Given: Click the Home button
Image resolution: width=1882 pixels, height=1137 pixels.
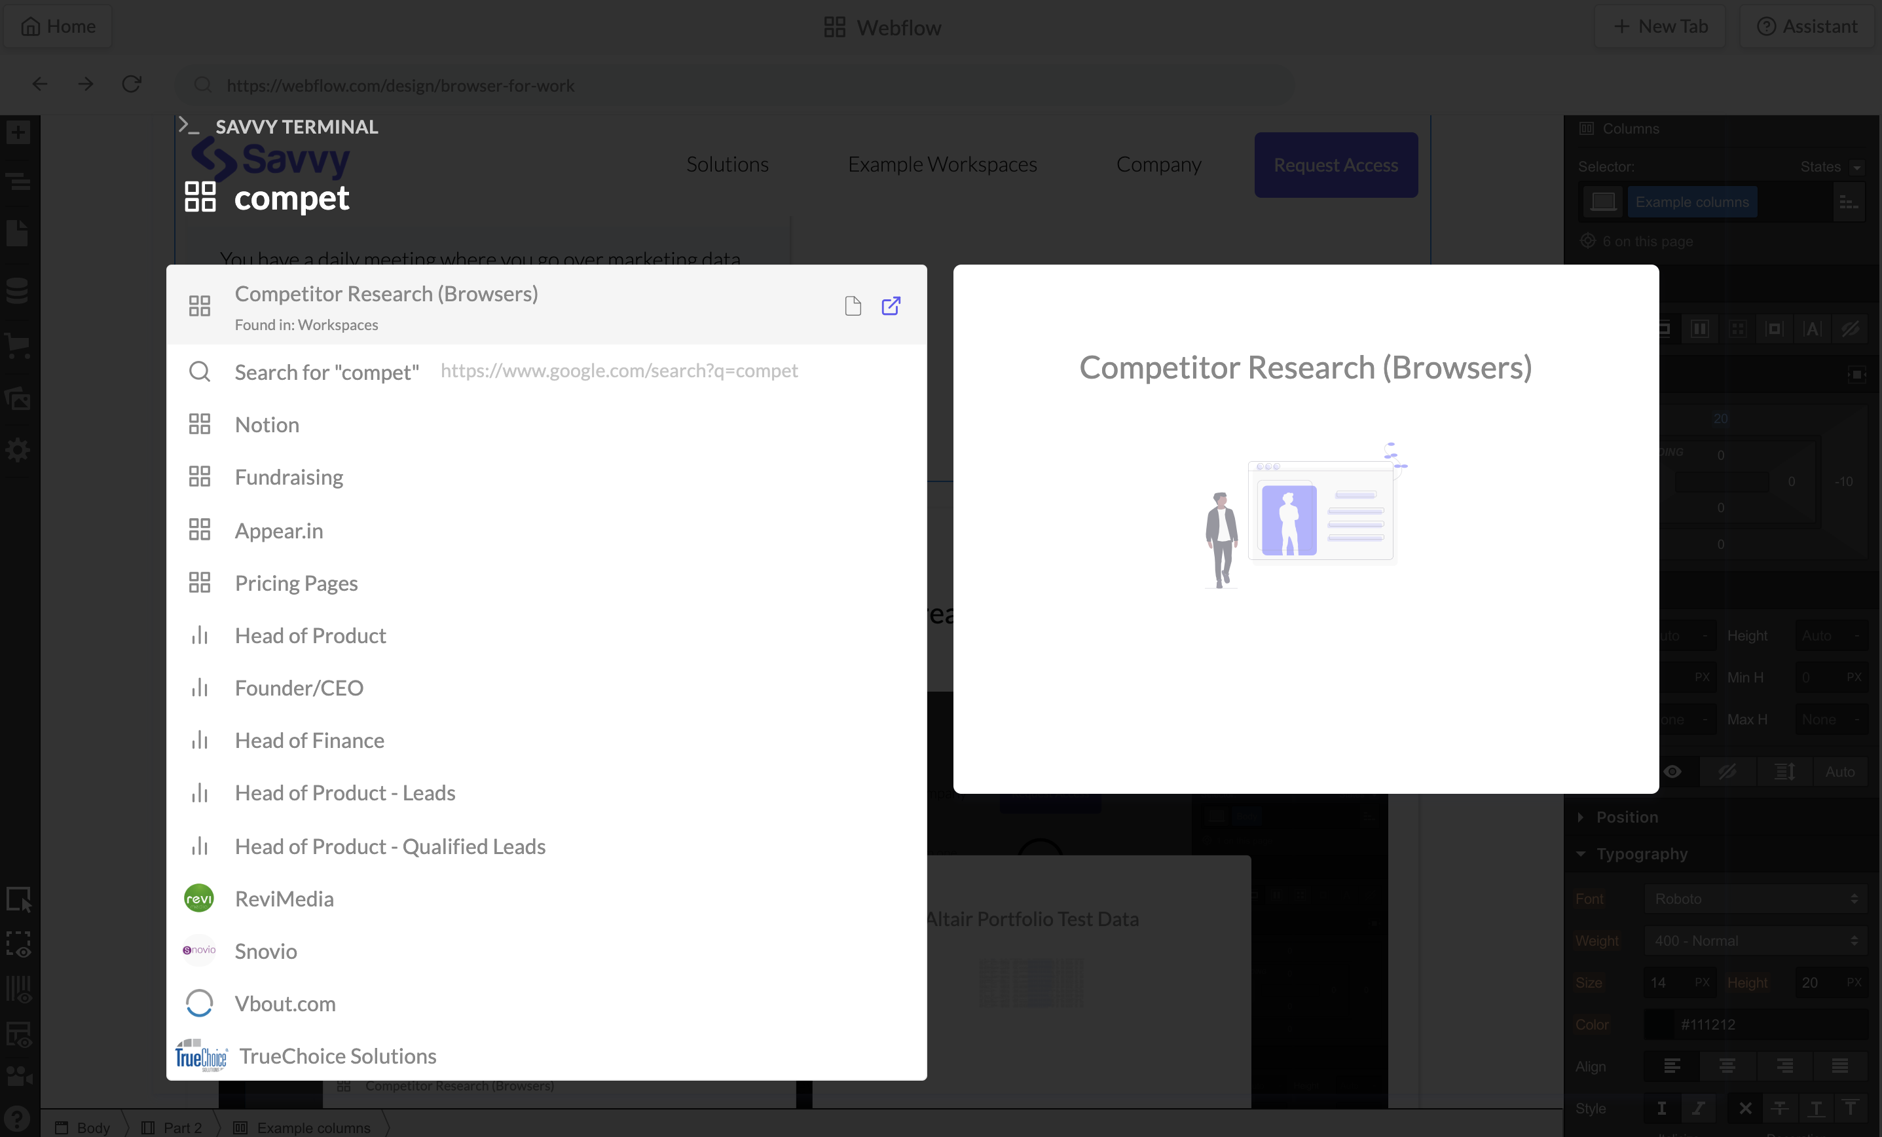Looking at the screenshot, I should tap(58, 26).
